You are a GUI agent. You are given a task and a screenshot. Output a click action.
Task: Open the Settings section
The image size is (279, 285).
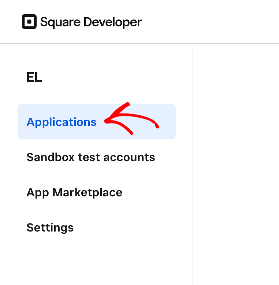pos(50,227)
